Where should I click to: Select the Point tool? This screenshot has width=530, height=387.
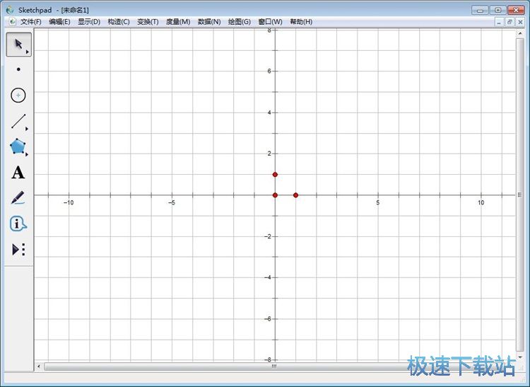[x=18, y=69]
